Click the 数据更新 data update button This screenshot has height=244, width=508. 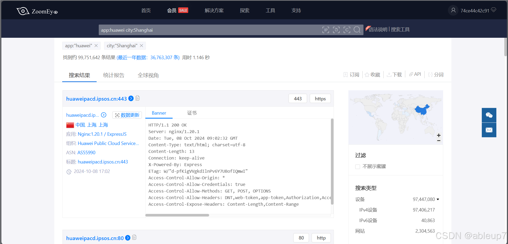point(127,115)
